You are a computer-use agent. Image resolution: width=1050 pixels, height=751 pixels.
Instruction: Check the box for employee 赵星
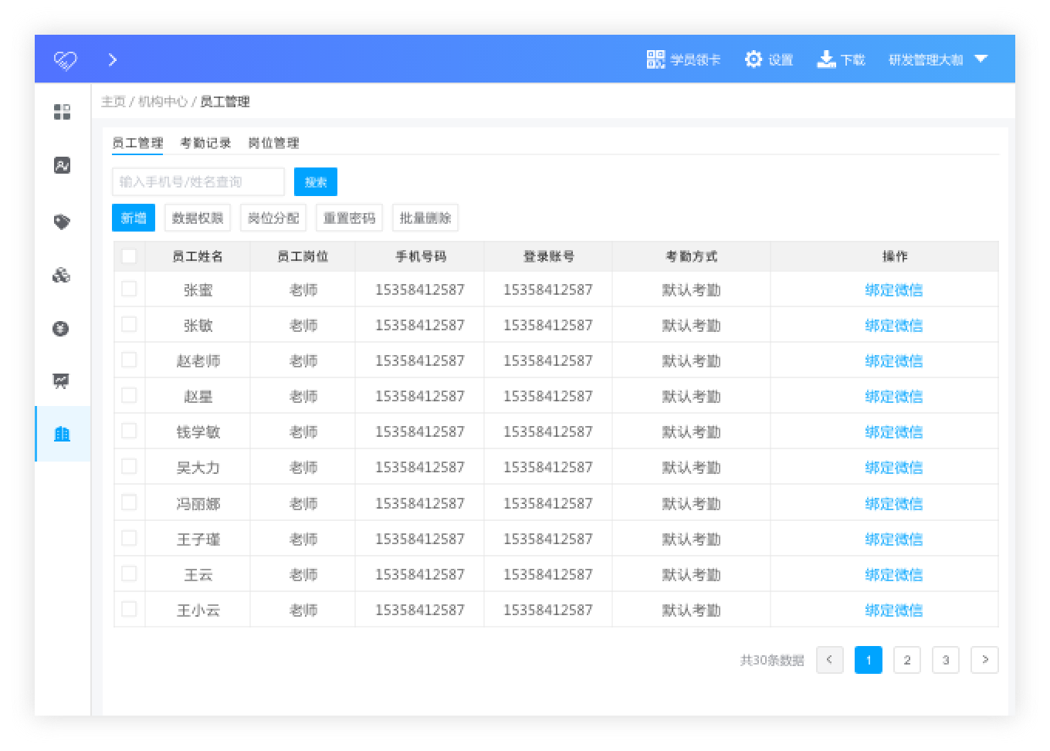point(129,395)
